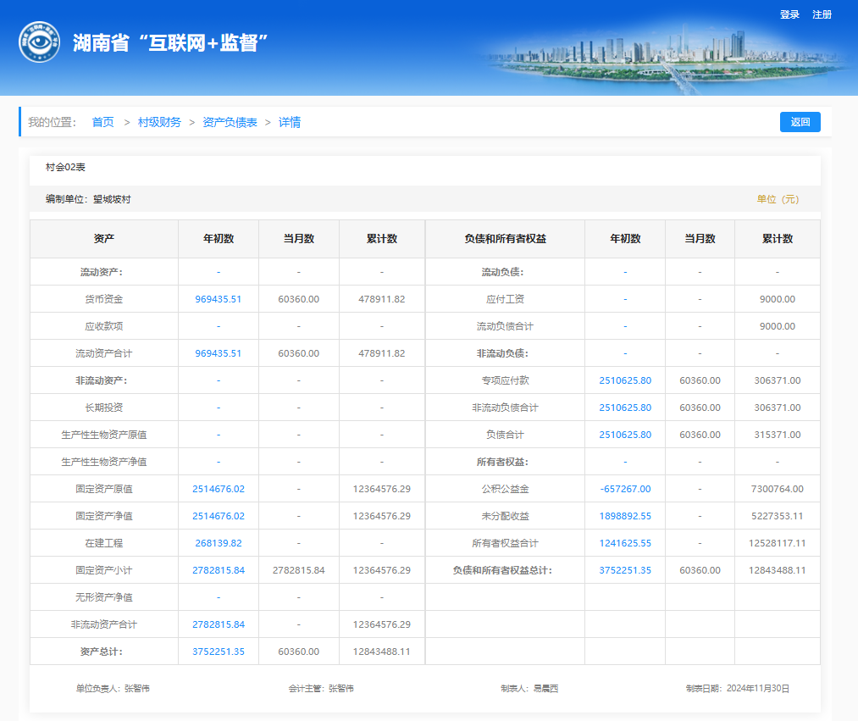Click 编制单位: 望城坡村 text
This screenshot has width=858, height=721.
[x=88, y=199]
